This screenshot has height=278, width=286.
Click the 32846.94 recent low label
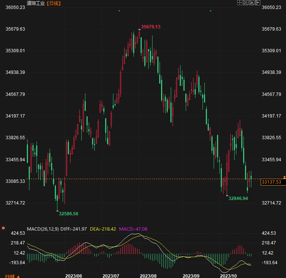point(238,199)
